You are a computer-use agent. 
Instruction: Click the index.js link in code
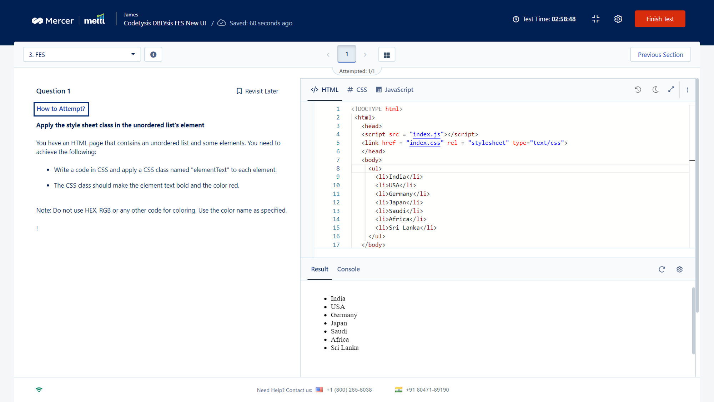[x=427, y=134]
